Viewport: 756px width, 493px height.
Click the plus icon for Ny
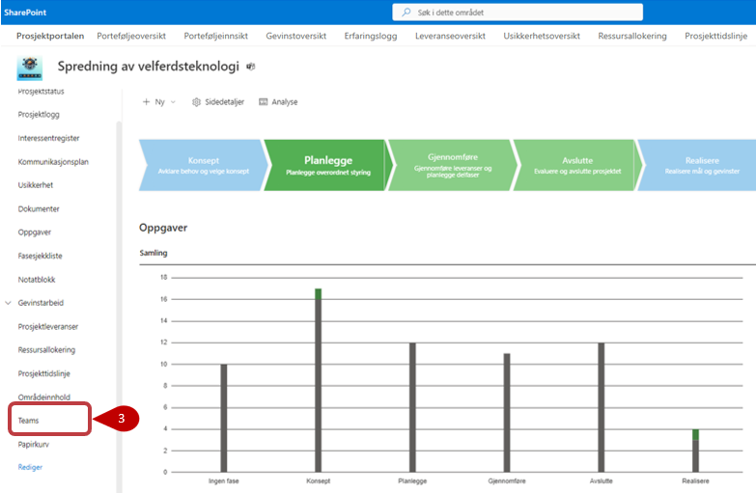coord(146,101)
